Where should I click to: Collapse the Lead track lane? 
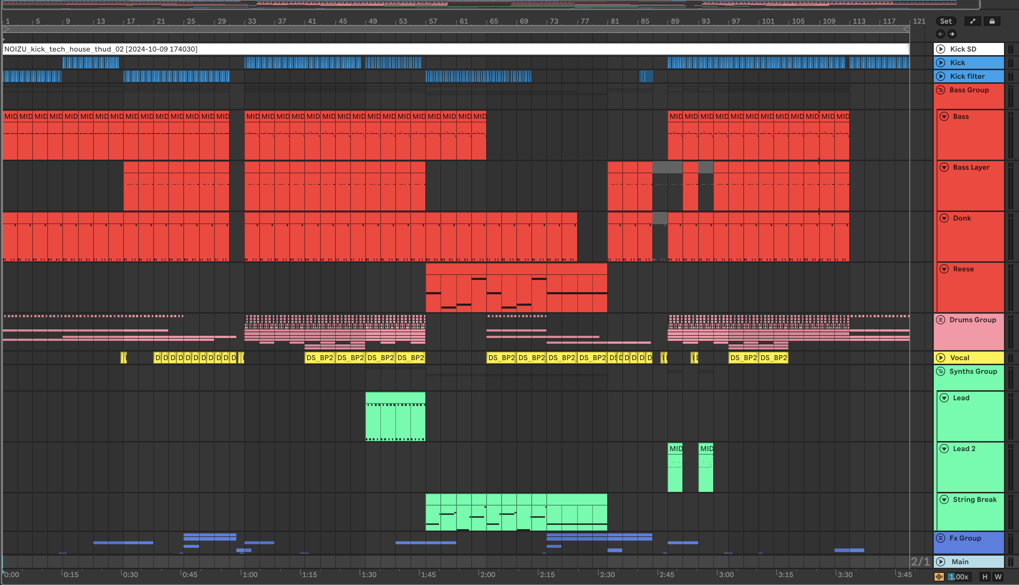tap(944, 398)
